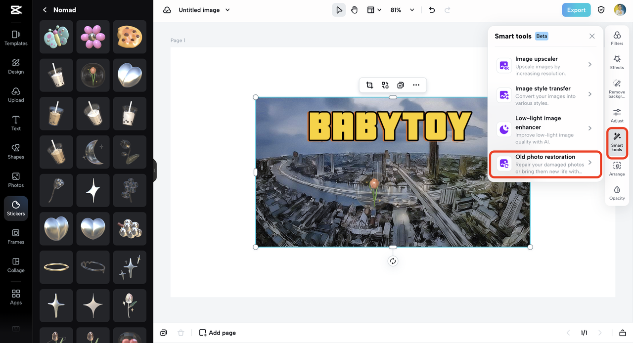
Task: Select the Stickers sidebar tab
Action: 16,209
